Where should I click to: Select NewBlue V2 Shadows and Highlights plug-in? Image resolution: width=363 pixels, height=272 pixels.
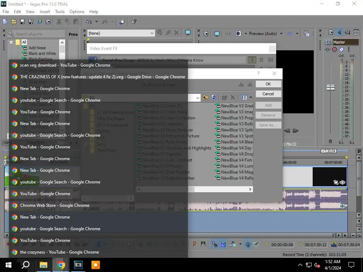click(174, 148)
